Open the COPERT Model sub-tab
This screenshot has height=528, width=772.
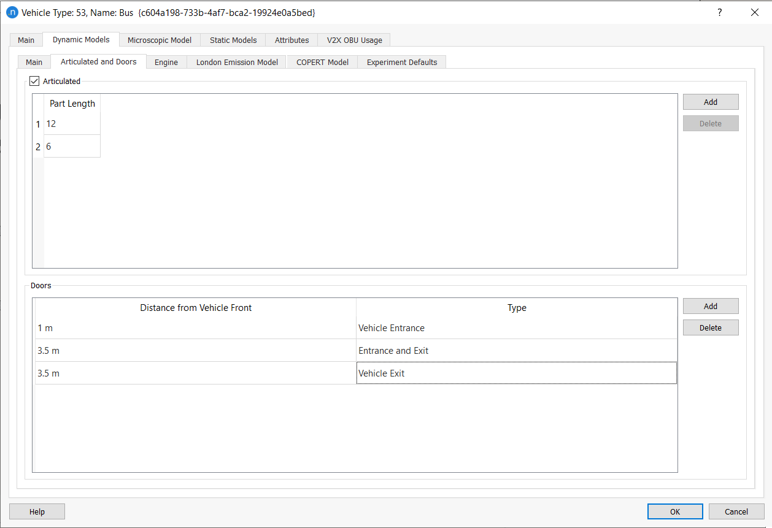(x=322, y=62)
